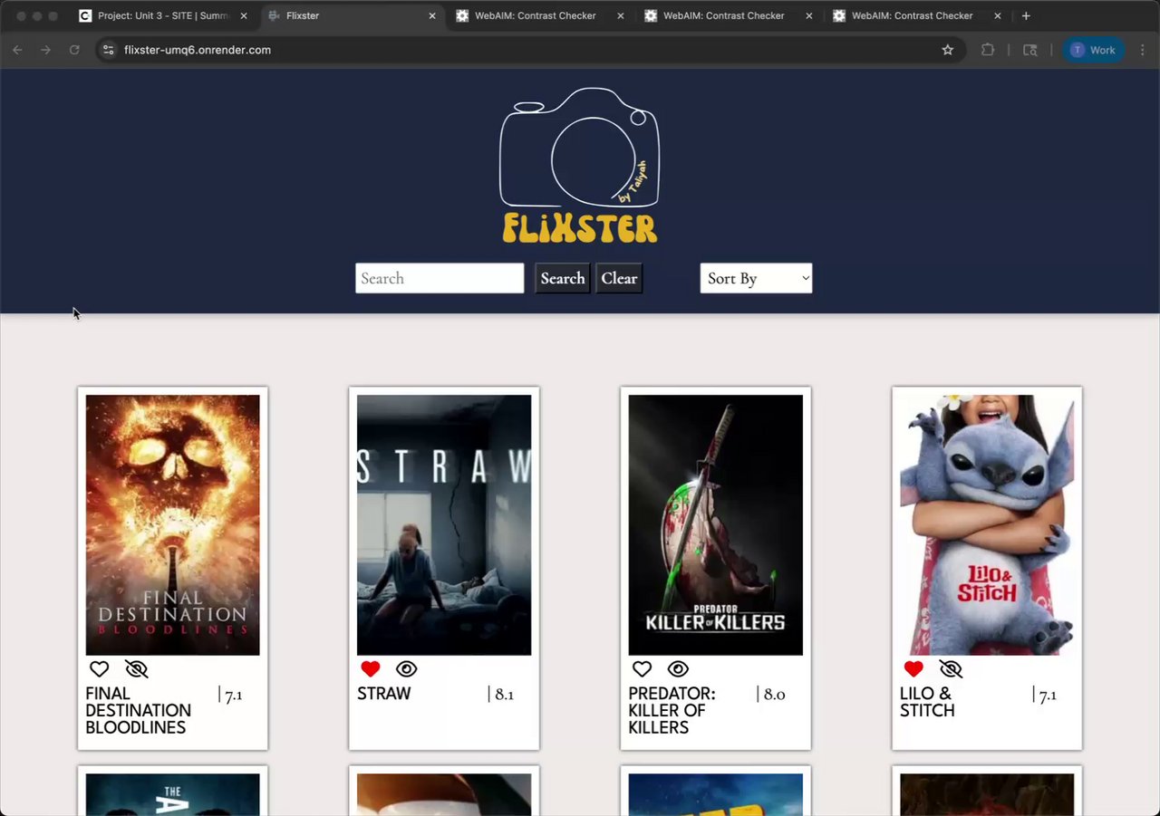This screenshot has height=816, width=1160.
Task: Go back to the previous page
Action: pos(17,50)
